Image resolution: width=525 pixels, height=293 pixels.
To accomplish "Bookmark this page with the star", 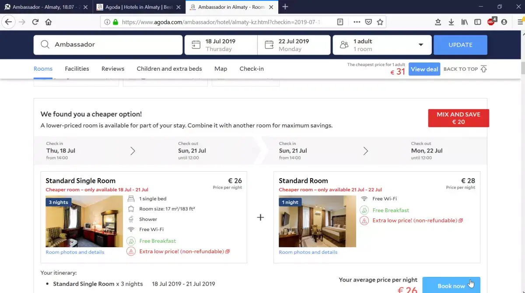I will (380, 22).
